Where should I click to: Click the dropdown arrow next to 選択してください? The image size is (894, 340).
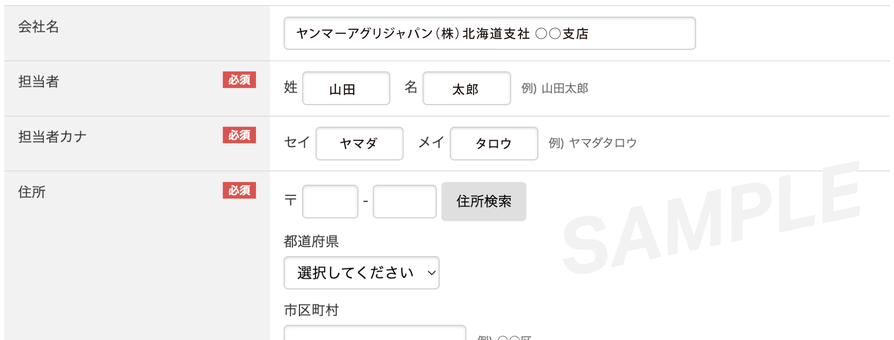pos(430,274)
